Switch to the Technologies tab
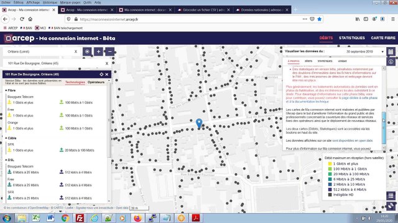The image size is (398, 223). pos(75,82)
